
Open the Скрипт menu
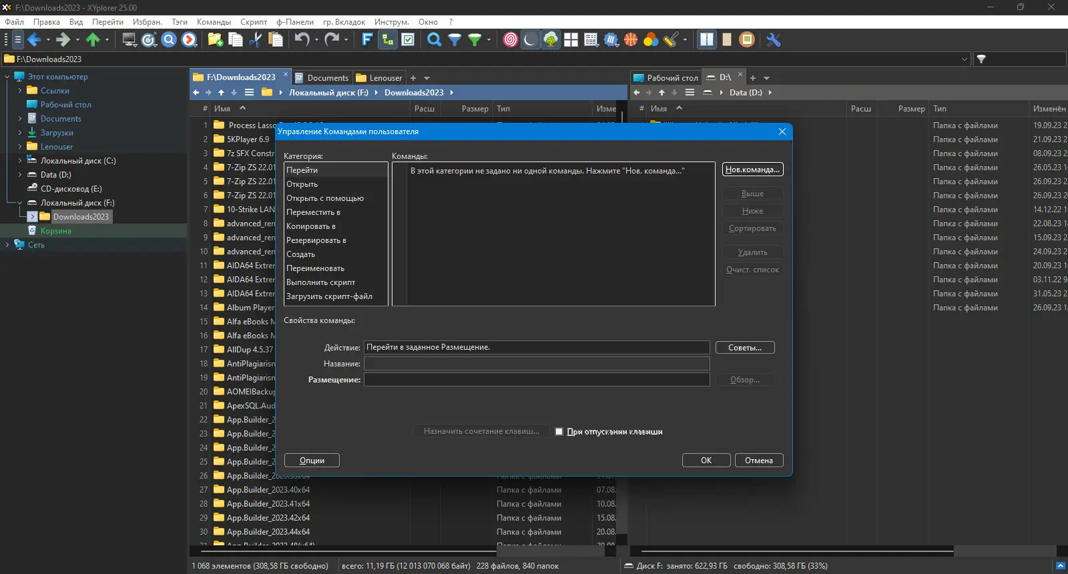254,22
